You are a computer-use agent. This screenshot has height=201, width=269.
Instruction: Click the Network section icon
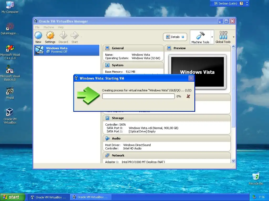pyautogui.click(x=107, y=155)
